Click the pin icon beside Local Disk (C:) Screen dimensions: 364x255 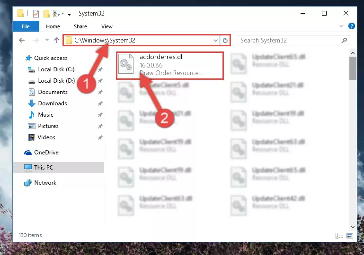point(100,69)
